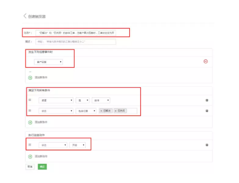Delete the action row using its icon

pyautogui.click(x=207, y=145)
